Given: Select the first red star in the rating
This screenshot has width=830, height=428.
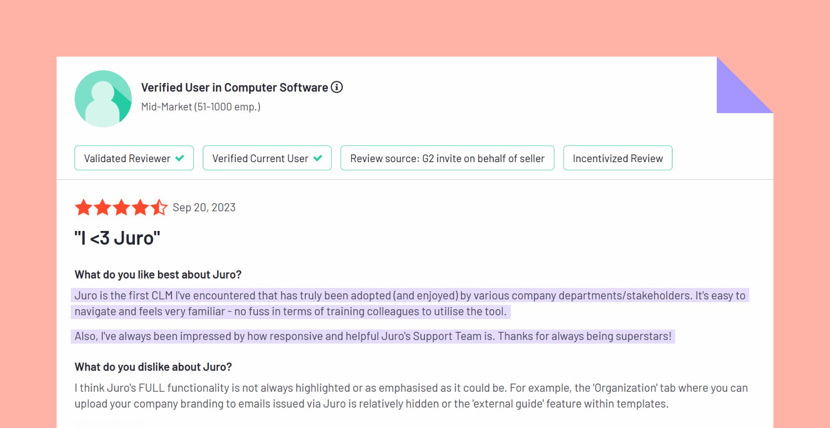Looking at the screenshot, I should point(84,207).
